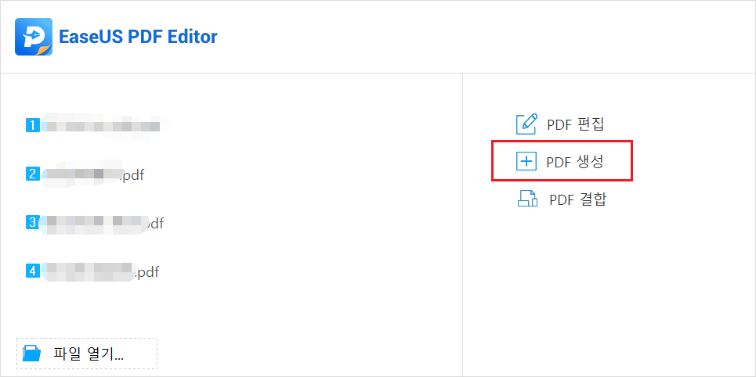This screenshot has width=756, height=377.
Task: Open the first blurred recent file name
Action: point(102,125)
